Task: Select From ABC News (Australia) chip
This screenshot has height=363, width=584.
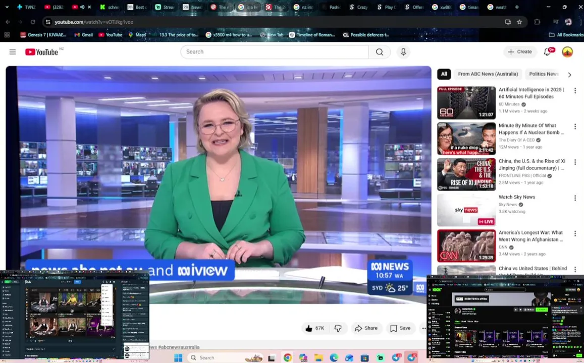Action: 488,74
